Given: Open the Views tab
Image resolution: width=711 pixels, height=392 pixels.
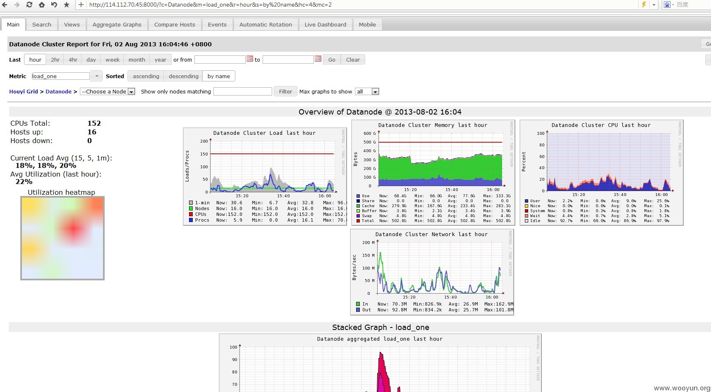Looking at the screenshot, I should click(x=72, y=24).
